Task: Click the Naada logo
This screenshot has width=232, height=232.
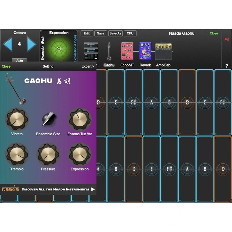Action: [x=10, y=188]
